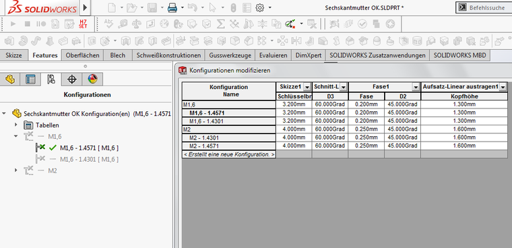
Task: Click the Revolved Boss feature icon
Action: (22, 41)
